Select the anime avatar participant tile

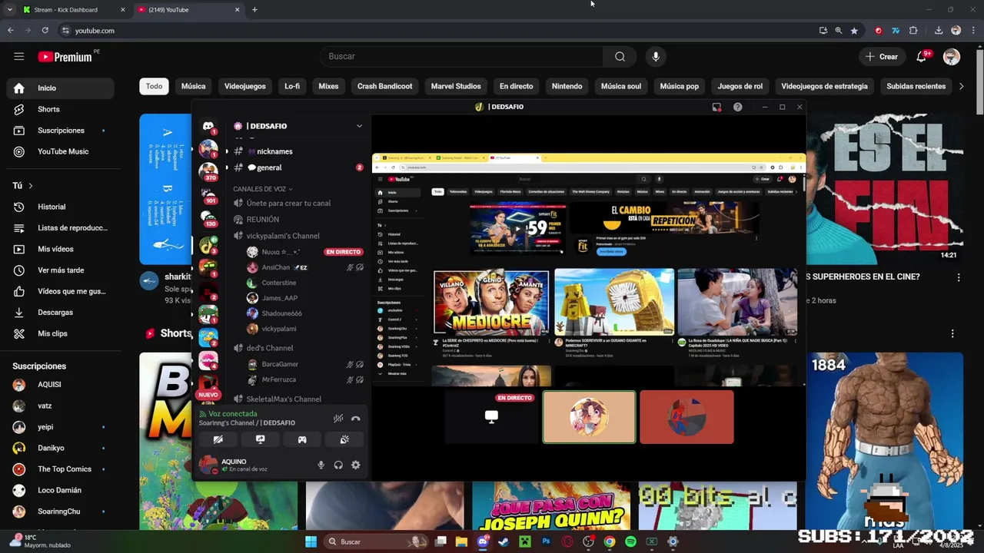pyautogui.click(x=590, y=417)
